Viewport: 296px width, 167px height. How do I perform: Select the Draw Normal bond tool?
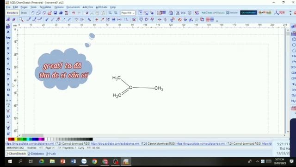[29, 19]
